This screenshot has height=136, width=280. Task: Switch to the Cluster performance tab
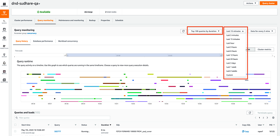[x=23, y=20]
